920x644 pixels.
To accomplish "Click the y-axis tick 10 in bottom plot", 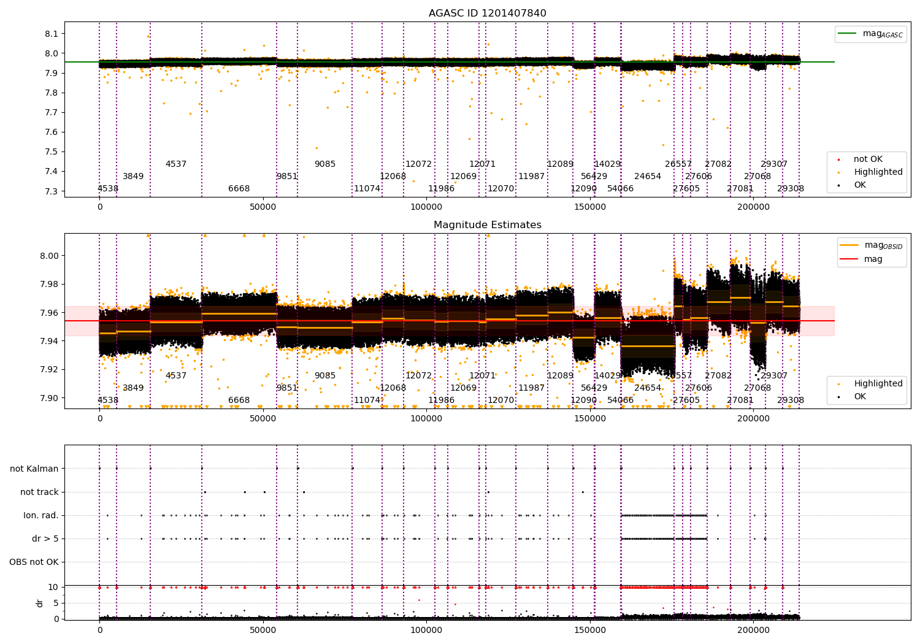I will [x=53, y=588].
